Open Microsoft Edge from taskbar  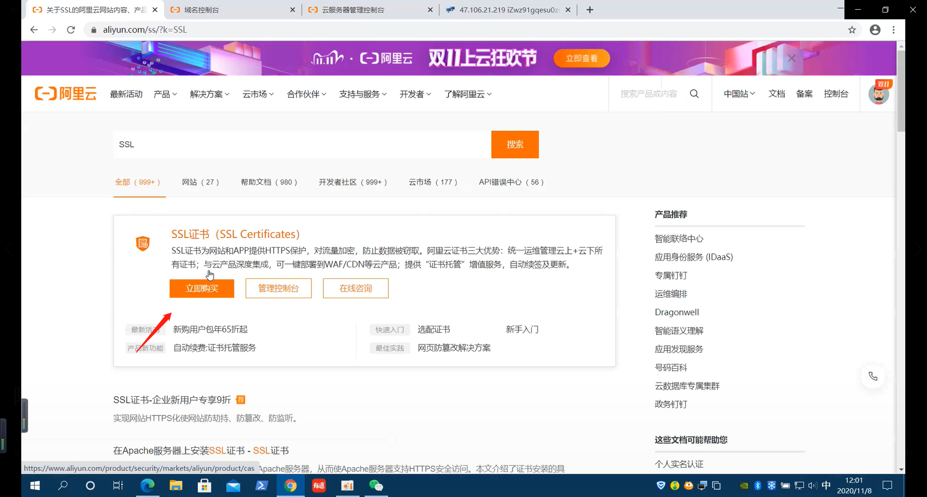point(147,485)
